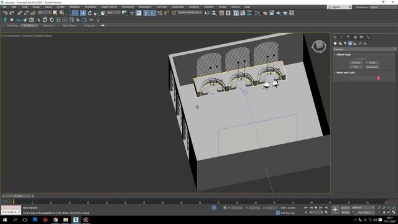This screenshot has height=224, width=398.
Task: Click the pink object color swatch
Action: tap(378, 78)
